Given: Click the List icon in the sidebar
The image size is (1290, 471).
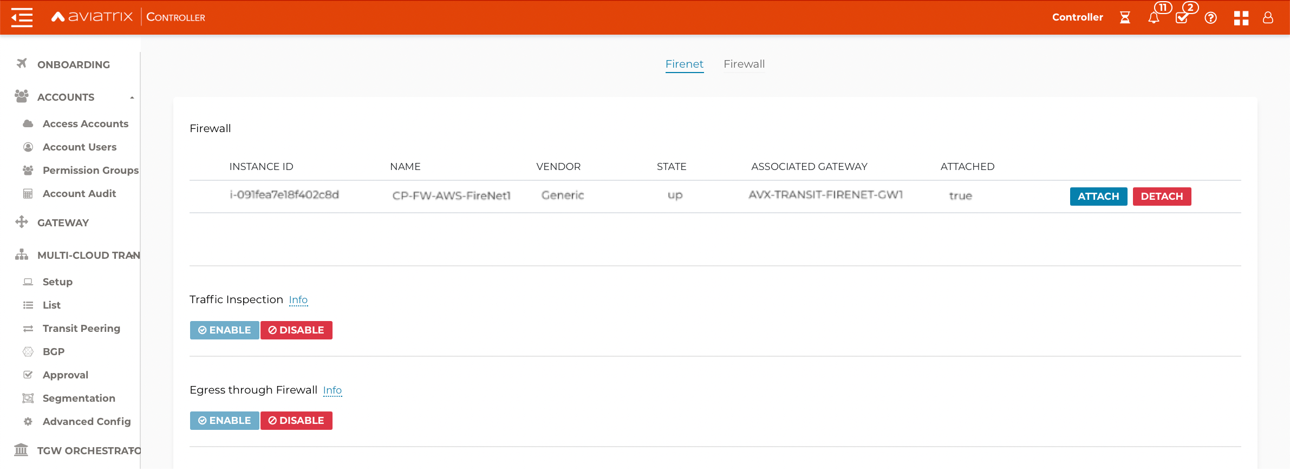Looking at the screenshot, I should coord(28,305).
